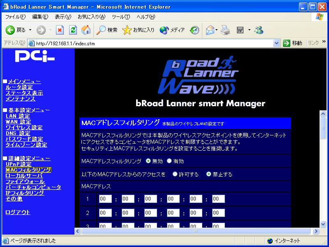Click the PCi logo in sidebar
Viewport: 329px width, 247px height.
(x=35, y=56)
